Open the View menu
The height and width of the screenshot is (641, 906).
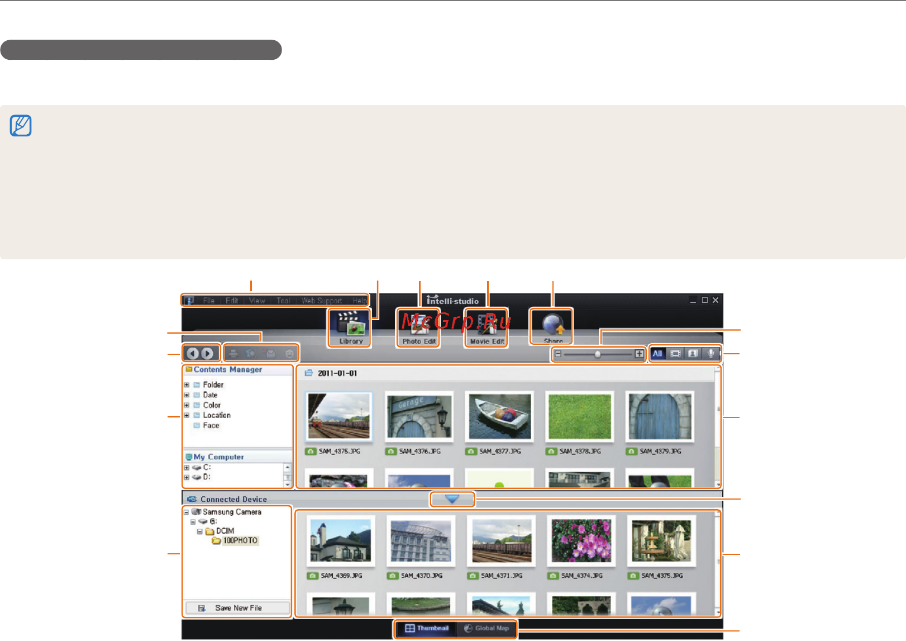(x=257, y=301)
